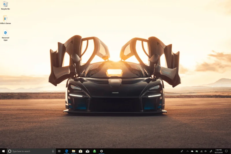This screenshot has width=231, height=154.
Task: Expand the hidden system tray icons
Action: [187, 151]
